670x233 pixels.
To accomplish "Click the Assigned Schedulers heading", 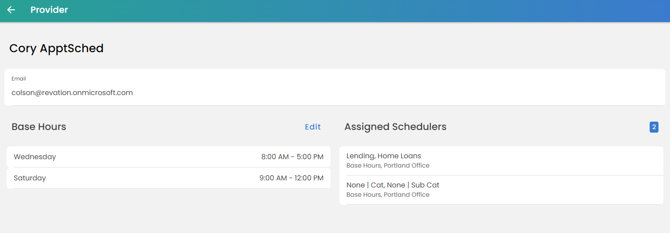I will point(395,127).
